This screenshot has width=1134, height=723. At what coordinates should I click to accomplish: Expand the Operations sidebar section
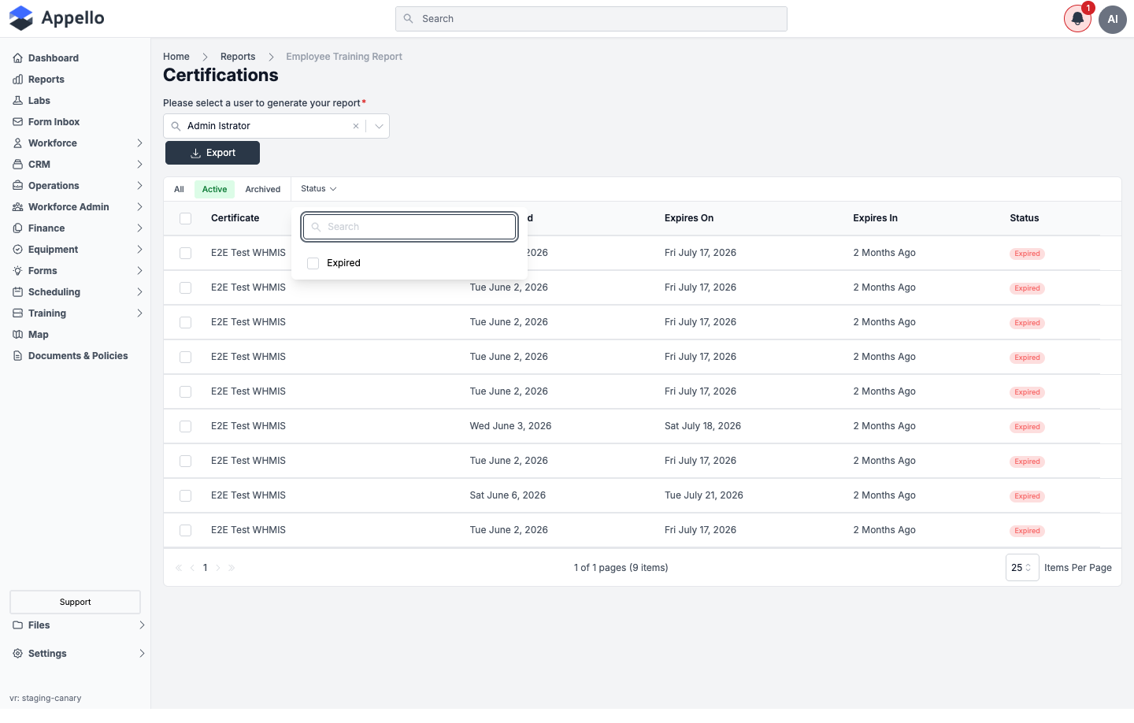click(139, 186)
